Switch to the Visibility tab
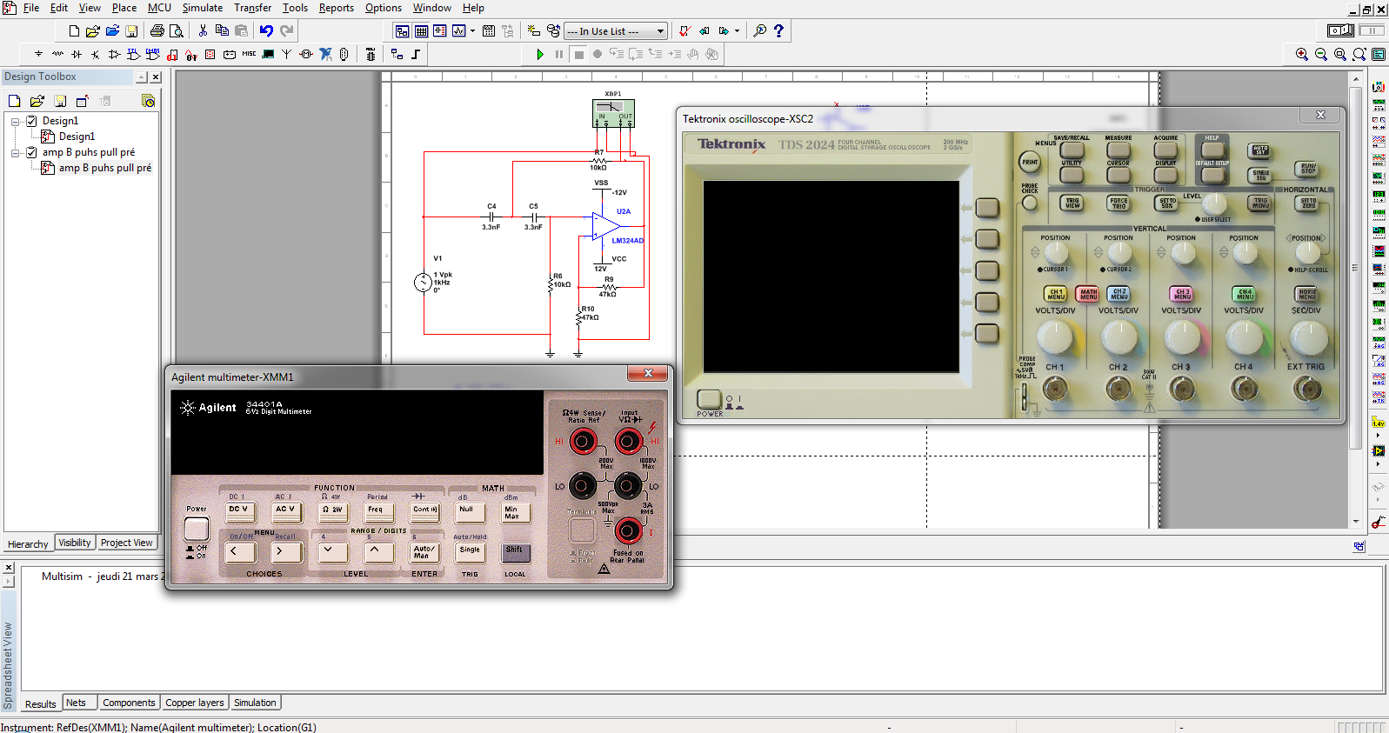Screen dimensions: 1389x733 pos(75,543)
